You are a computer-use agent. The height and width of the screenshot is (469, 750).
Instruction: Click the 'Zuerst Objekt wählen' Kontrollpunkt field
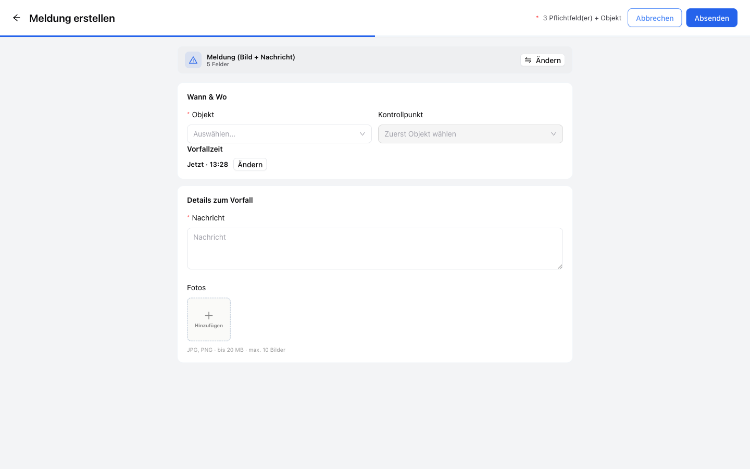tap(470, 134)
